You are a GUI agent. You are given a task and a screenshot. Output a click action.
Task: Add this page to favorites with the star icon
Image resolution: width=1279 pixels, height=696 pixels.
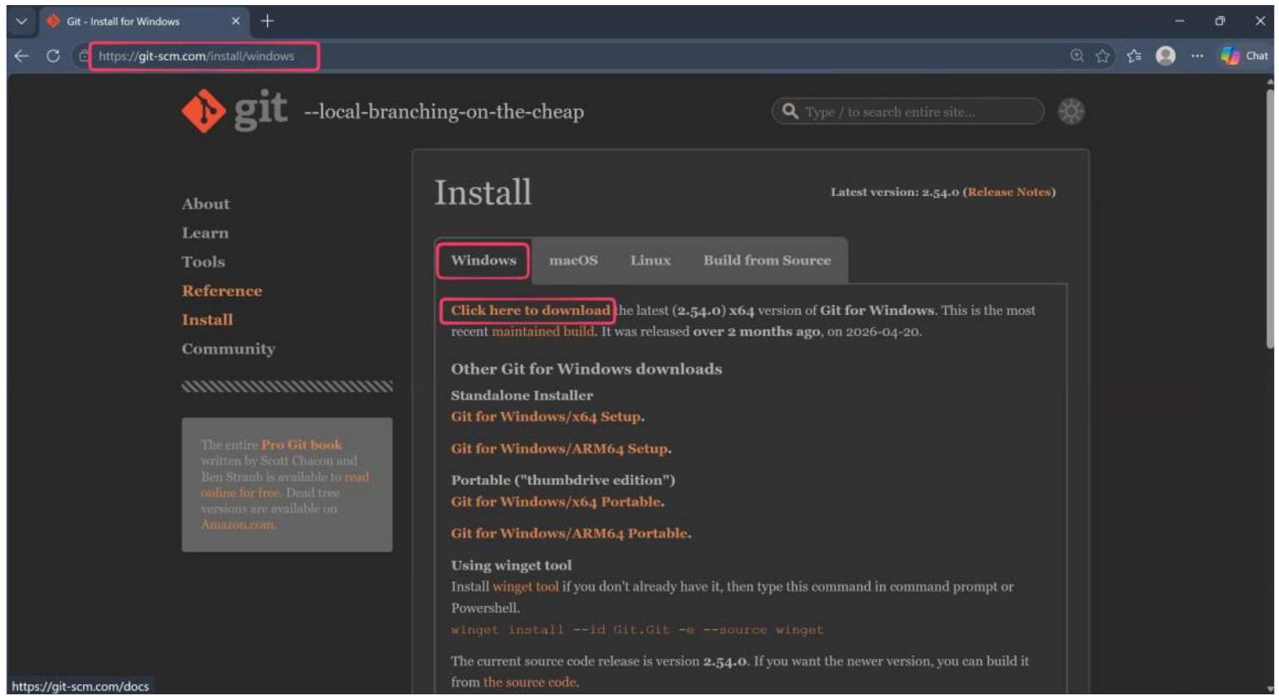click(1102, 56)
